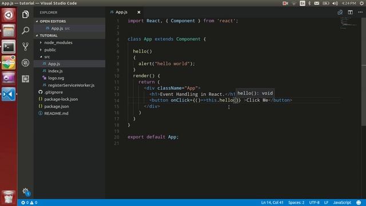This screenshot has height=206, width=366.
Task: Click the editor minimap preview
Action: 348,23
